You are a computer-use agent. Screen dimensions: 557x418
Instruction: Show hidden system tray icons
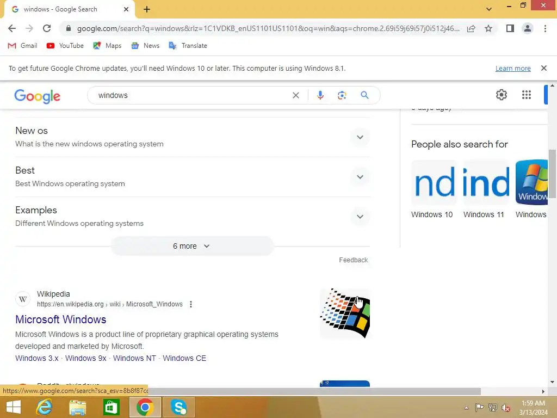tap(466, 408)
